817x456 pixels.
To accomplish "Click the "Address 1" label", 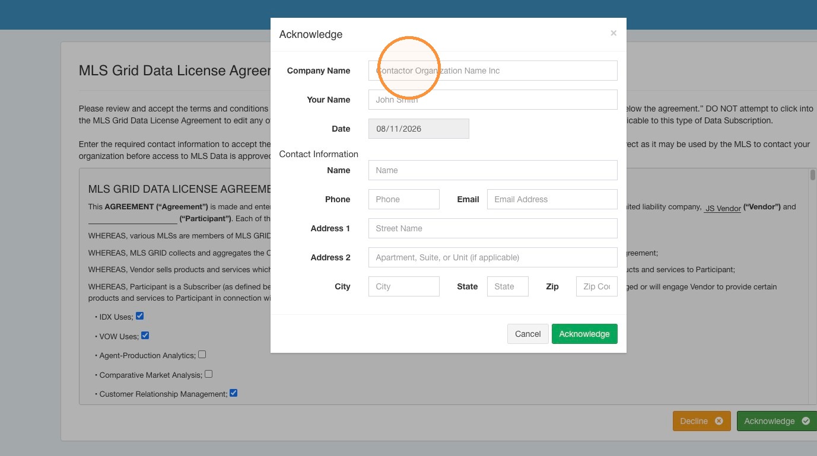I will pos(330,228).
